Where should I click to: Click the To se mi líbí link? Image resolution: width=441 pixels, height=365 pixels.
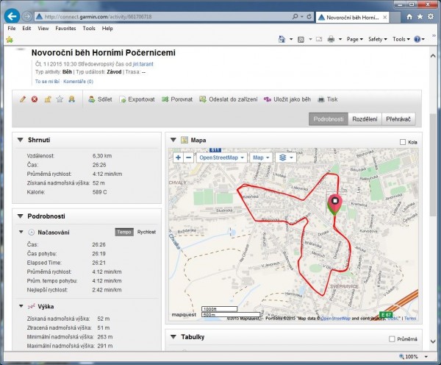point(47,82)
